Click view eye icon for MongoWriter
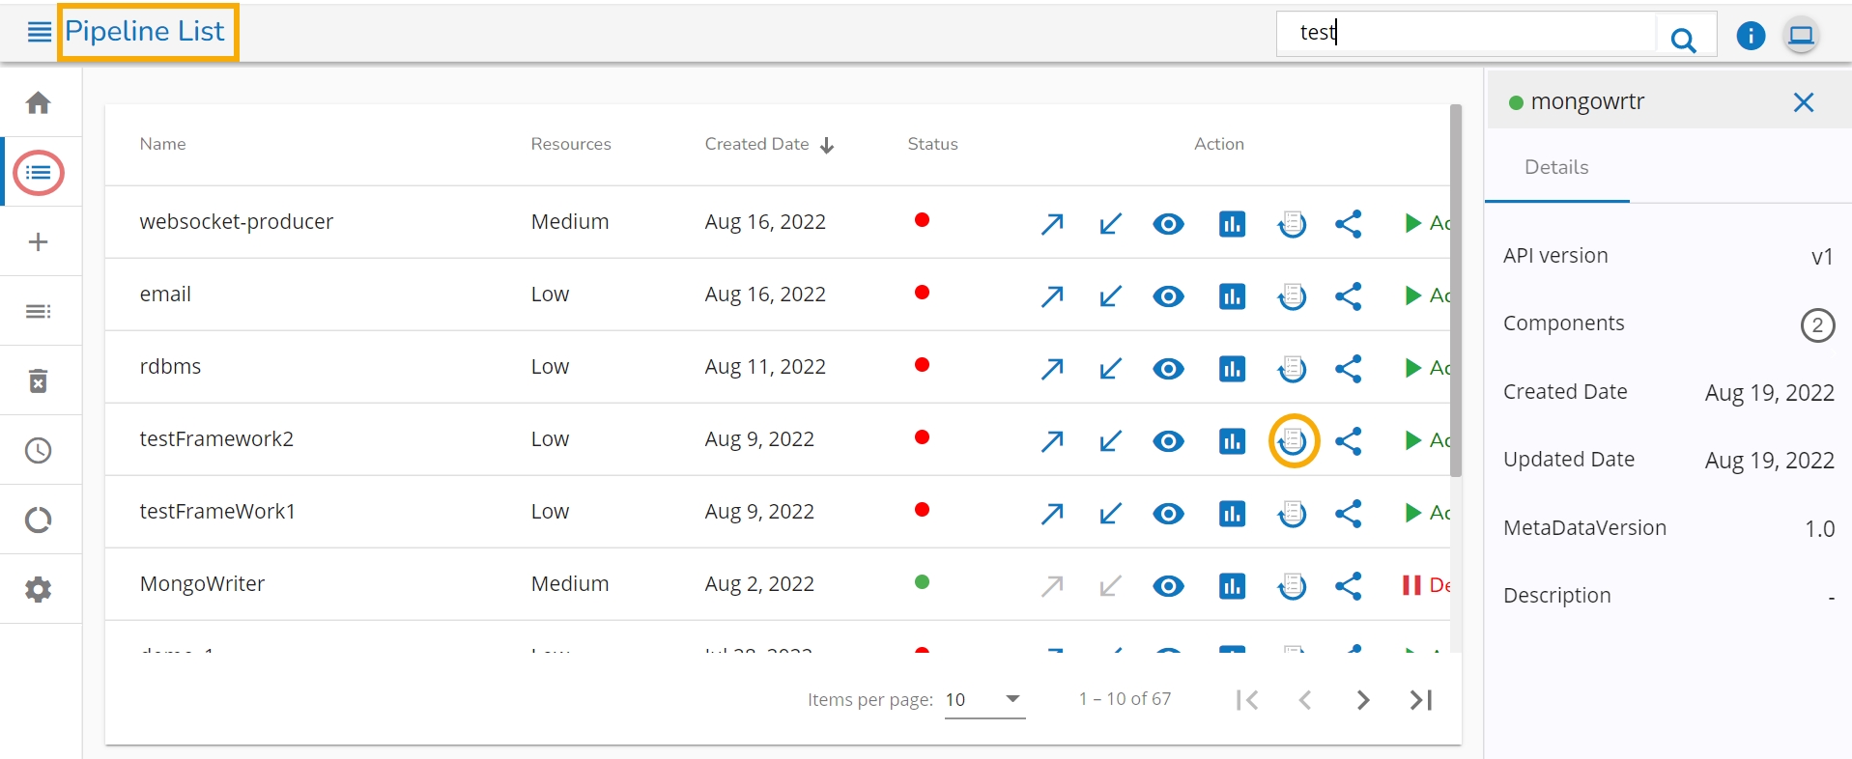 pos(1168,586)
